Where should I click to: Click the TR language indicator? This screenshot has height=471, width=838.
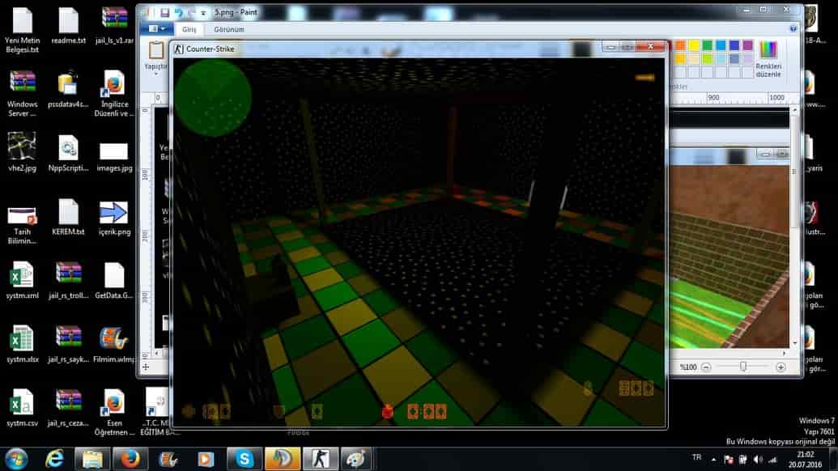[696, 457]
